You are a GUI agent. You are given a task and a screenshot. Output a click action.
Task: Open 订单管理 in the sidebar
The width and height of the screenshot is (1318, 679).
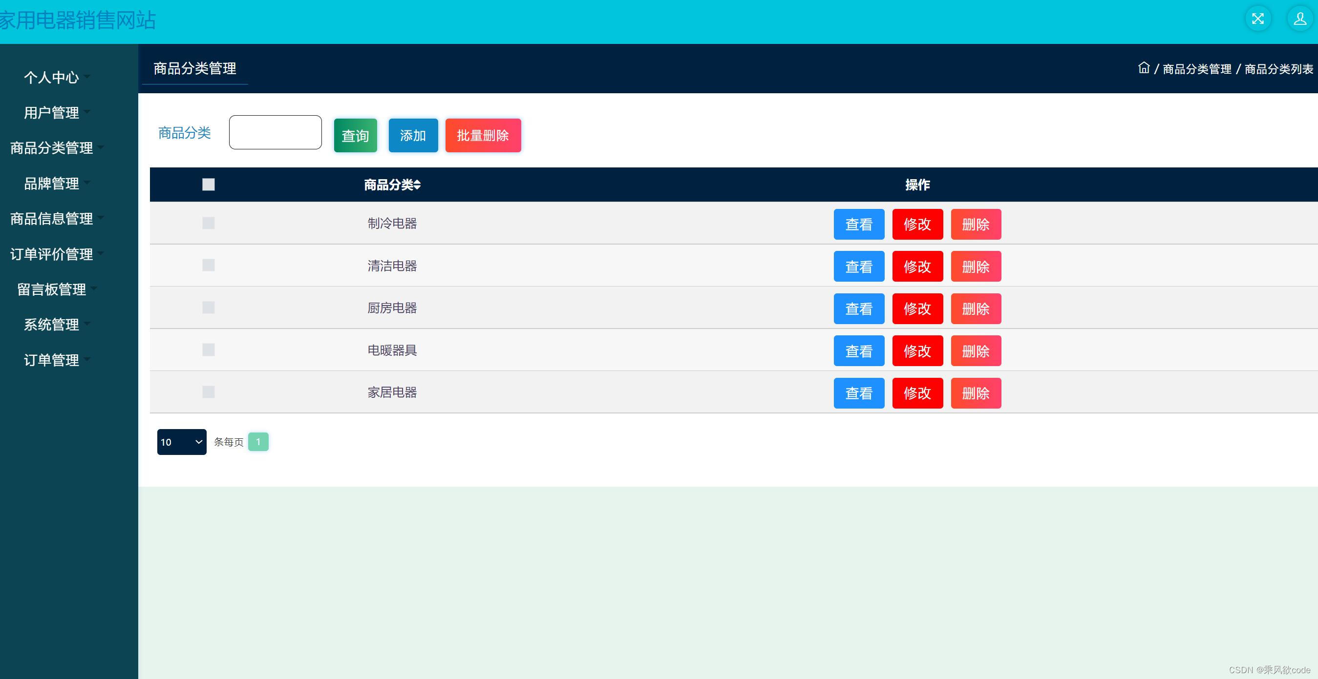click(x=52, y=360)
